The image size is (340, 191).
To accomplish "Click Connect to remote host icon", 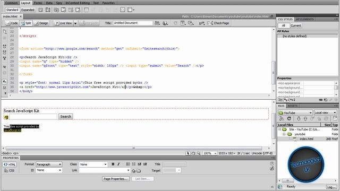I will click(x=282, y=118).
